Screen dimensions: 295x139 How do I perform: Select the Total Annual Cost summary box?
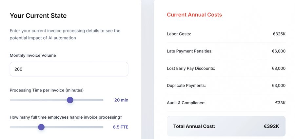(x=226, y=126)
